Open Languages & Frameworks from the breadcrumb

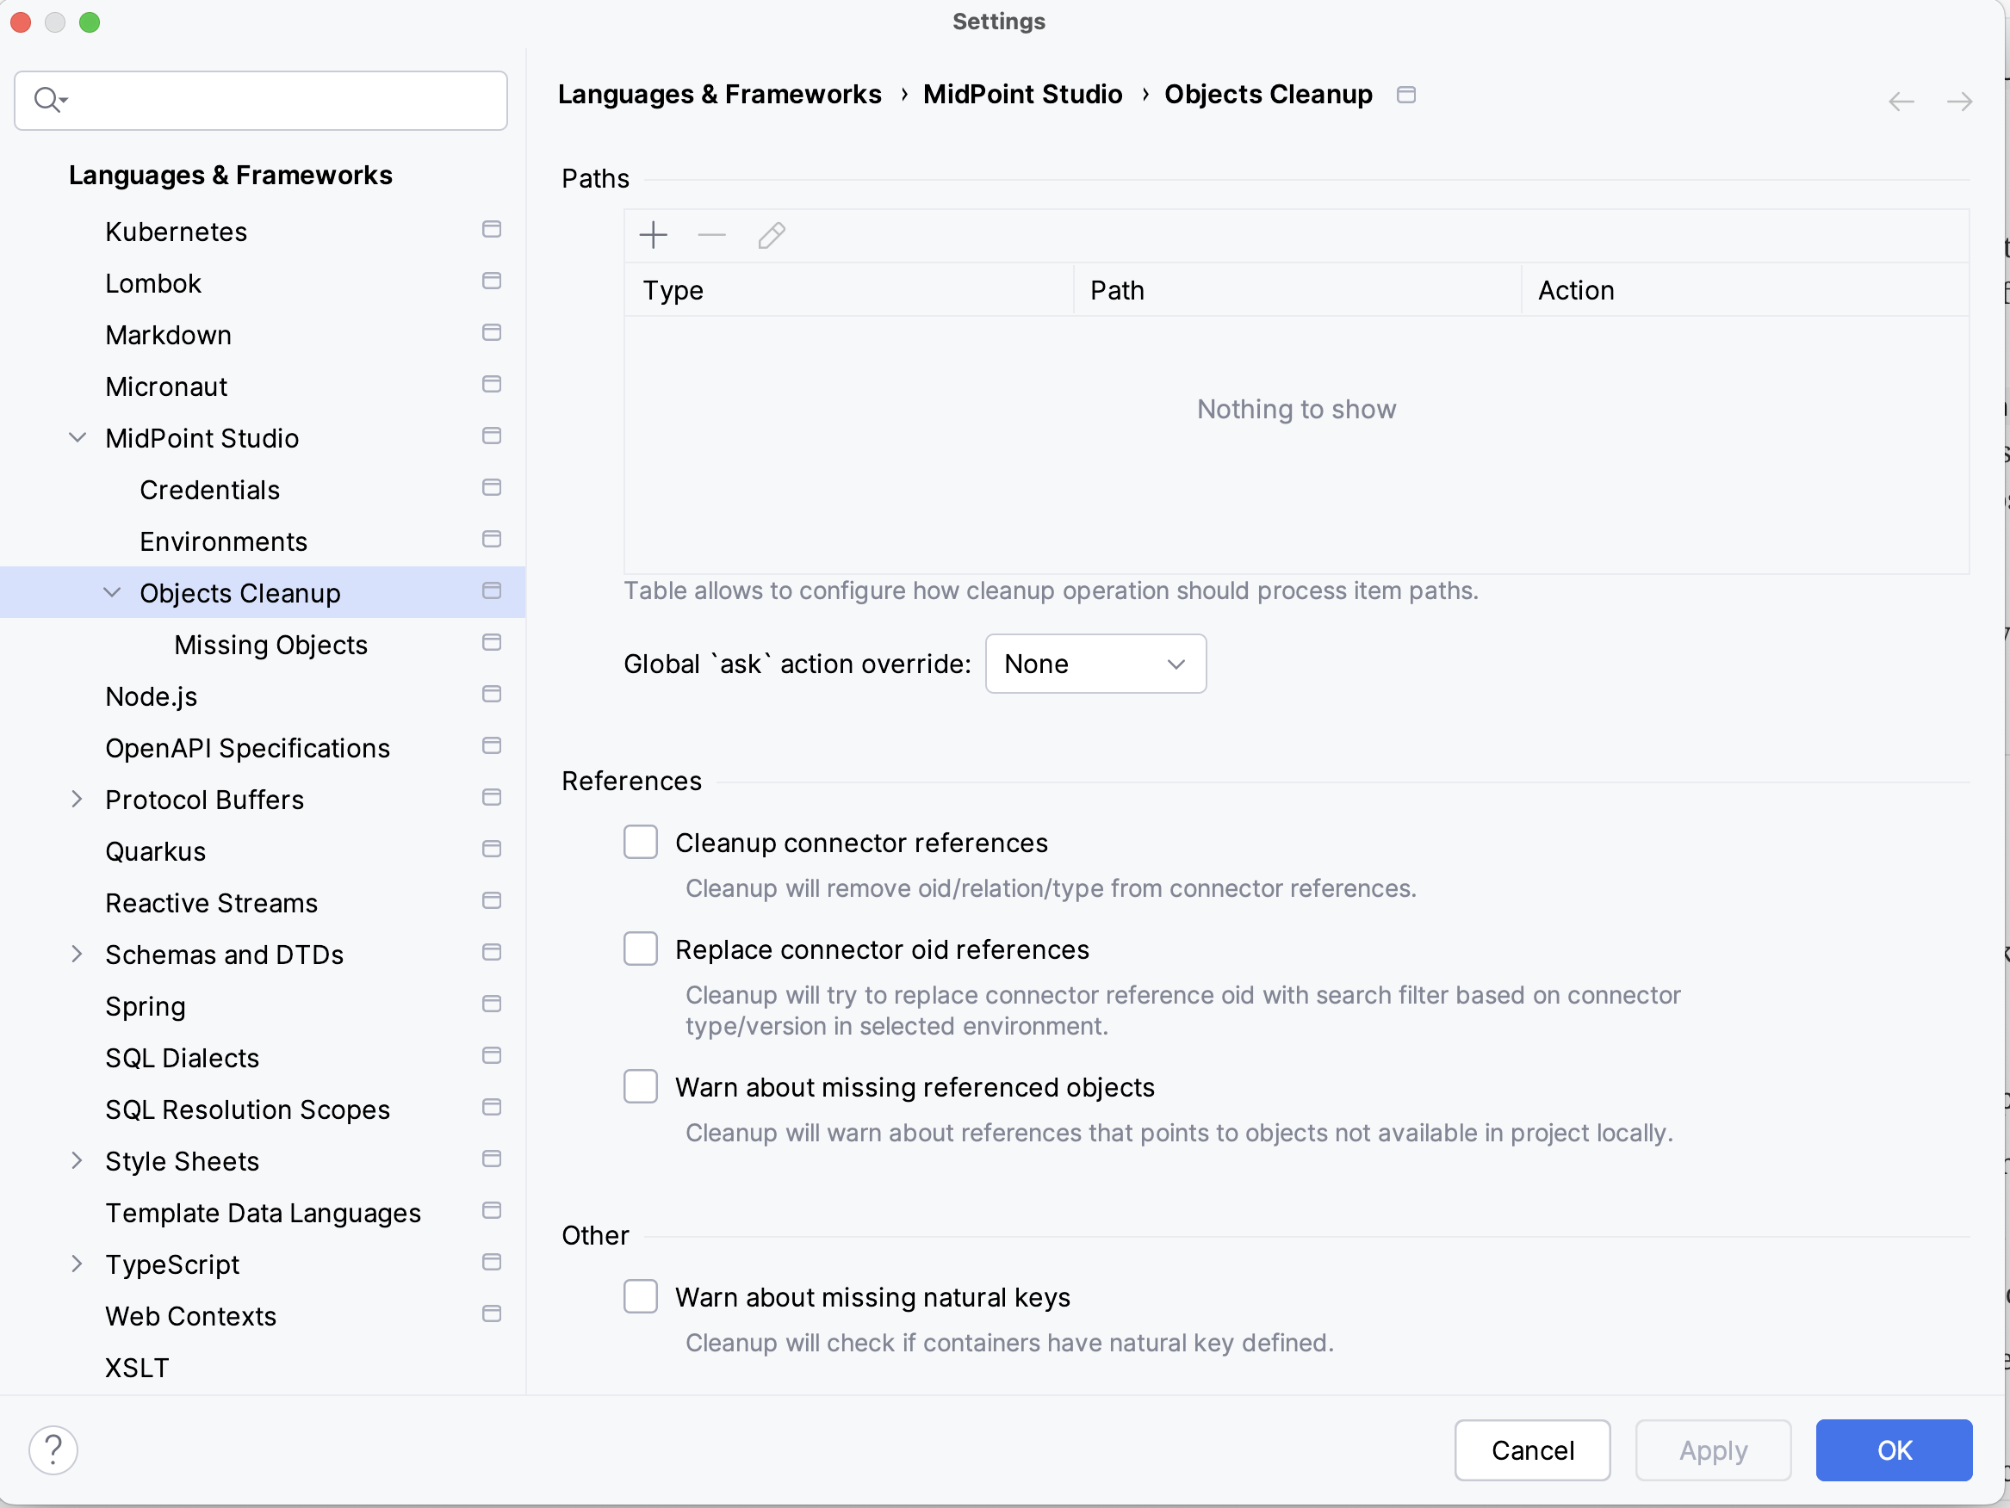click(720, 94)
